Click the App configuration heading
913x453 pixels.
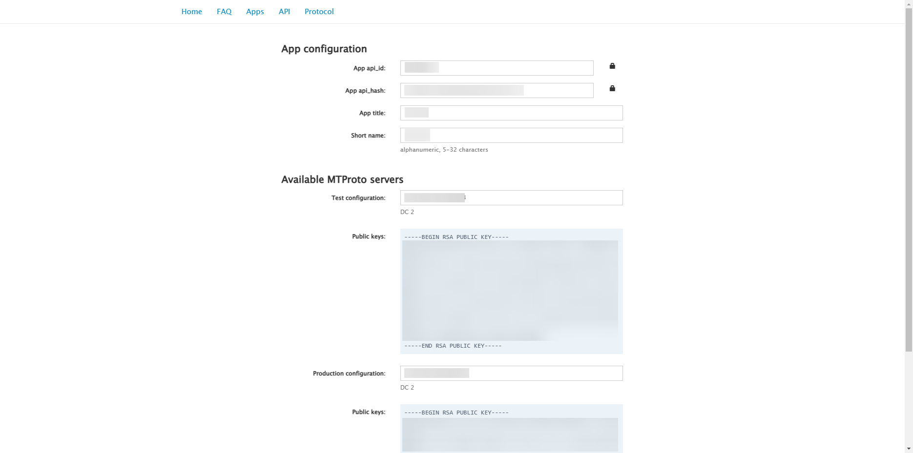[324, 49]
